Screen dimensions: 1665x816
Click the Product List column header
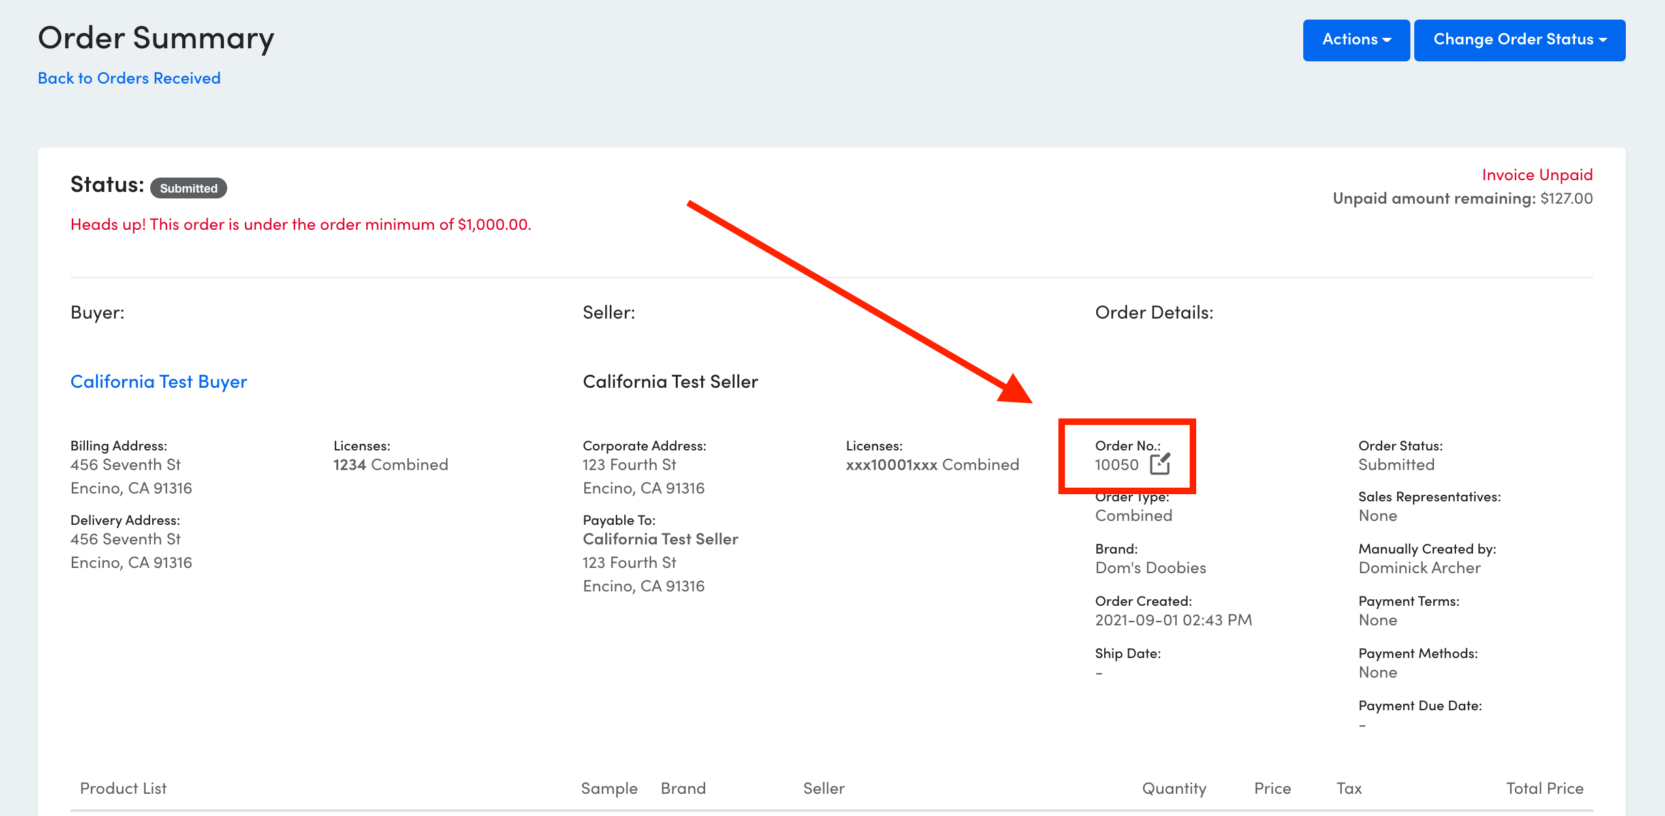(x=123, y=789)
